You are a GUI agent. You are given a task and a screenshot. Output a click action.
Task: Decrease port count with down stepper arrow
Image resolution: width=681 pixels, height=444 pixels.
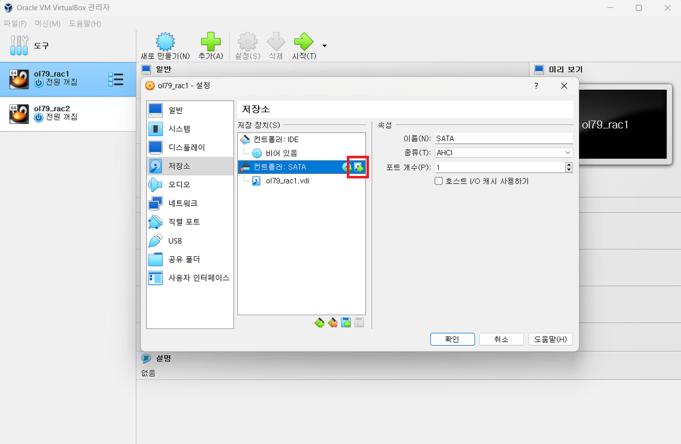click(x=569, y=170)
